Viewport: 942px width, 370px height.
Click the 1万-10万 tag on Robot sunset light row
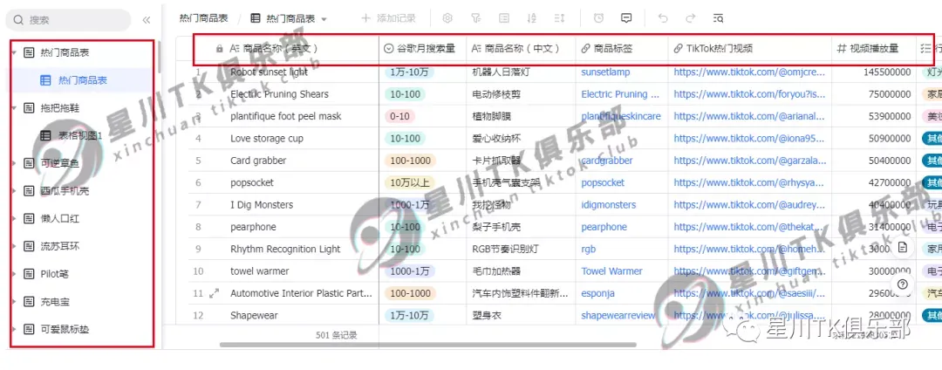pos(409,72)
